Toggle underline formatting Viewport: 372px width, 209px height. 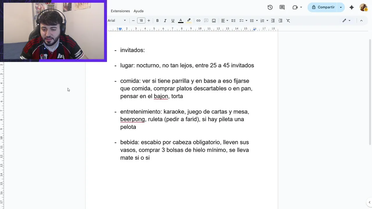173,21
